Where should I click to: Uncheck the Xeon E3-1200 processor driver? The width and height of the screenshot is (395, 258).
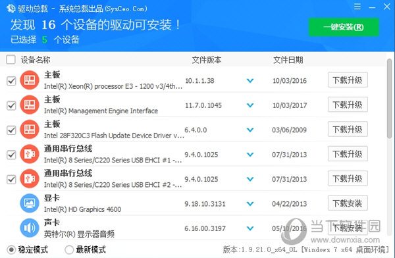coord(11,81)
